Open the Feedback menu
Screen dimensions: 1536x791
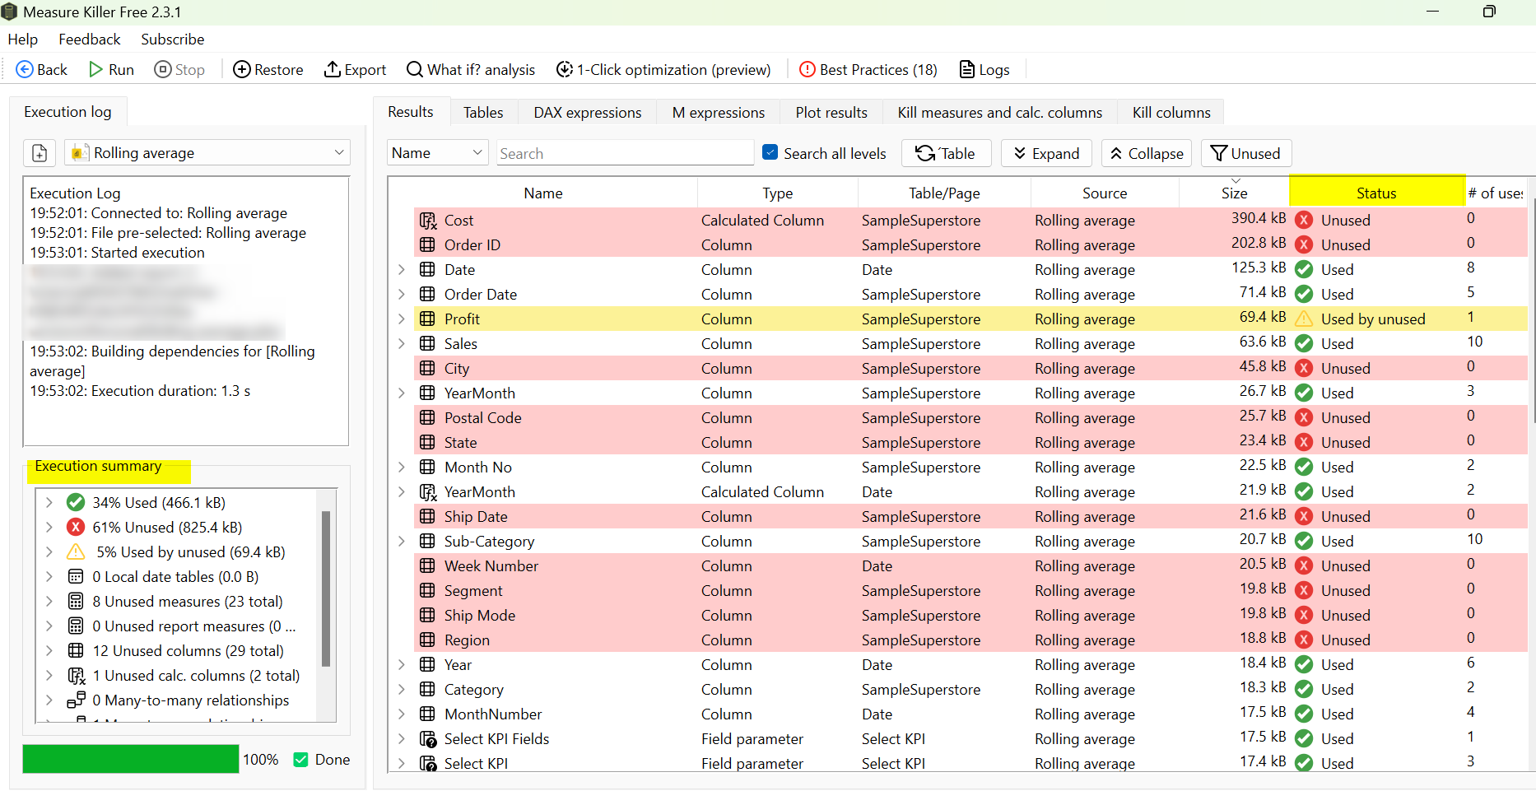pyautogui.click(x=89, y=40)
